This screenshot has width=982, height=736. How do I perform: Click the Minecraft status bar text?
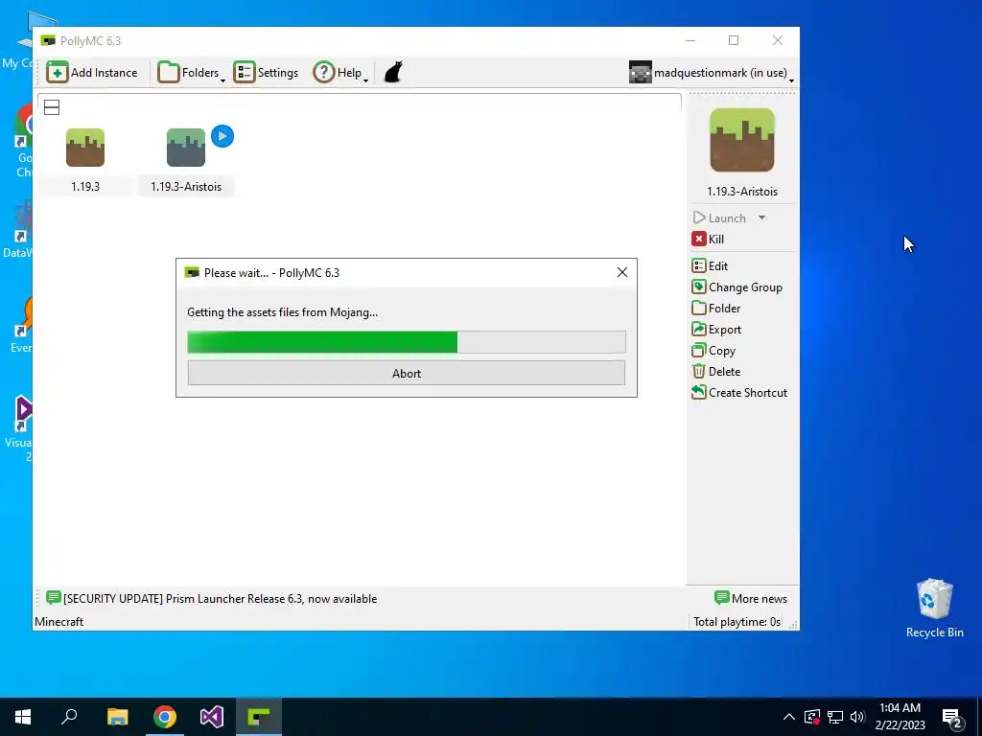(58, 621)
